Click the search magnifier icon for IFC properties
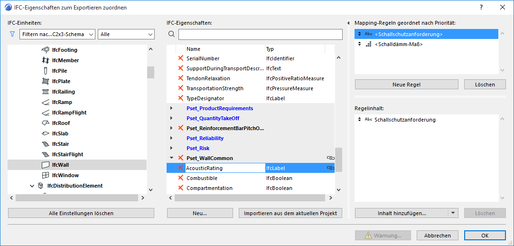 click(171, 34)
